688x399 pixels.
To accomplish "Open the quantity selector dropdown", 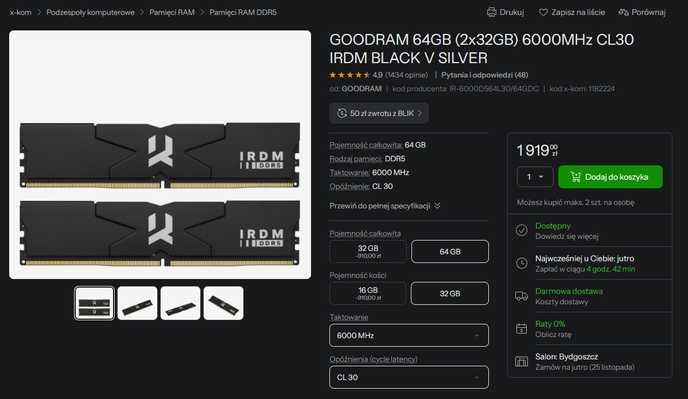I will coord(535,177).
